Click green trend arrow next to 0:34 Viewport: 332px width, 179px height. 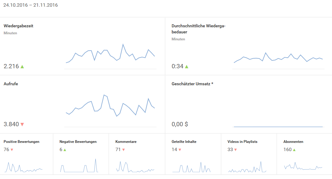[187, 66]
